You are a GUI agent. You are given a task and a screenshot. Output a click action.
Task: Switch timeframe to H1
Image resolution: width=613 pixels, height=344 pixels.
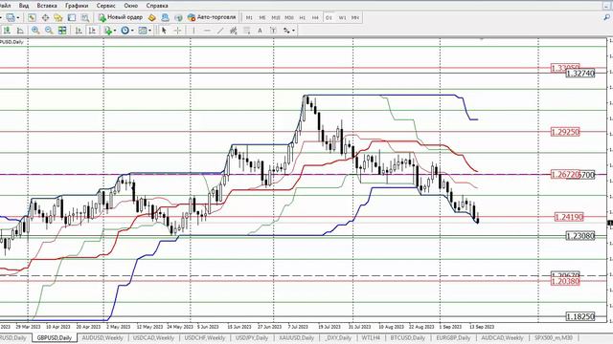pos(303,17)
